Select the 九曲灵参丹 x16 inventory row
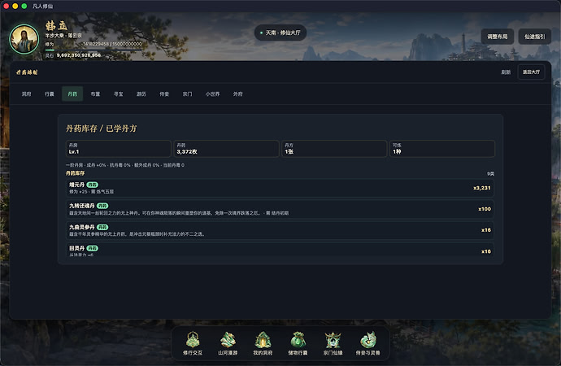The height and width of the screenshot is (366, 561). 280,230
